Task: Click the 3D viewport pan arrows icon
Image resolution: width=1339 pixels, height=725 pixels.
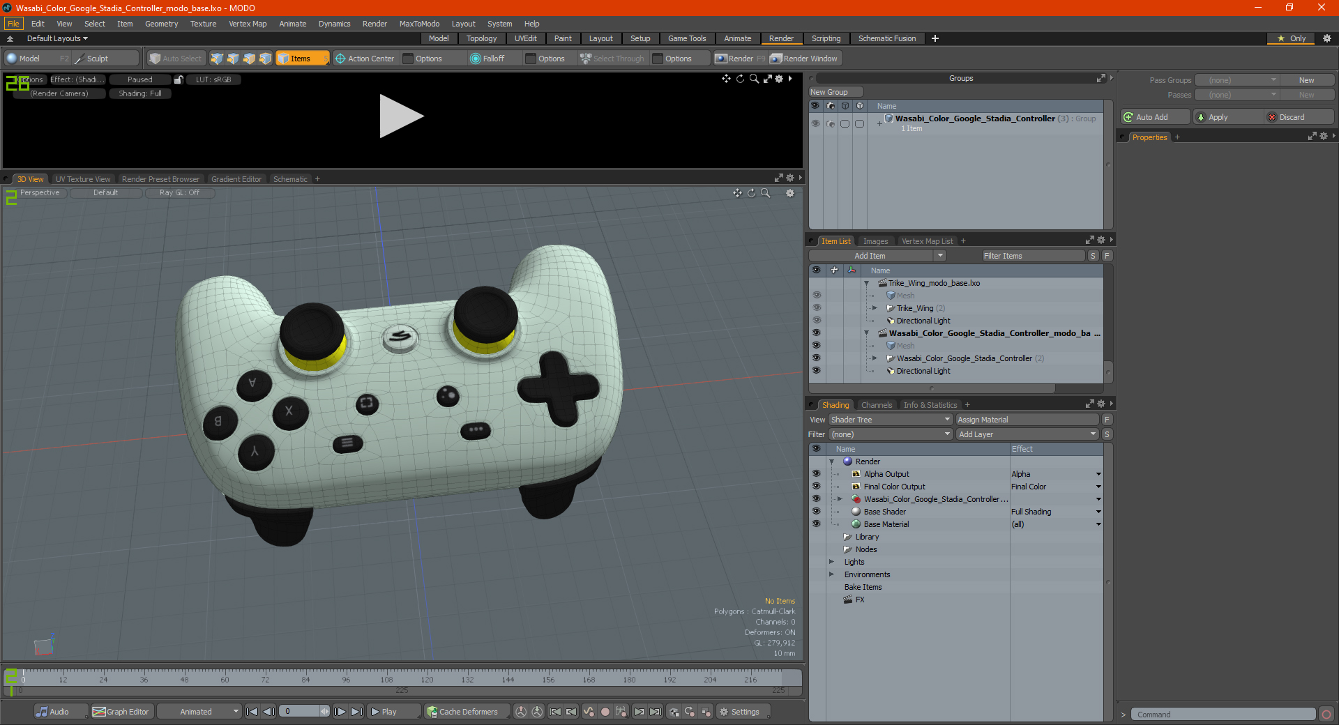Action: tap(737, 193)
